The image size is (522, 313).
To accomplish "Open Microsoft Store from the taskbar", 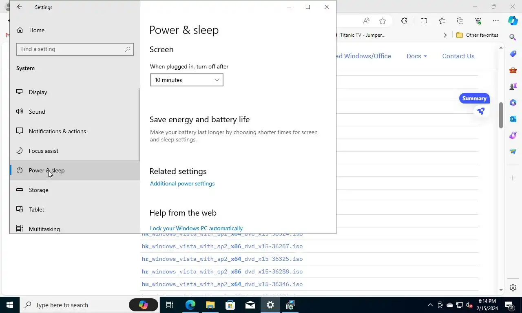I will [x=230, y=305].
